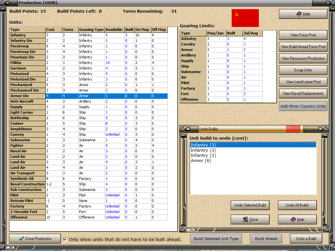Click the Production window collapse arrow icon
The height and width of the screenshot is (251, 335).
click(7, 3)
